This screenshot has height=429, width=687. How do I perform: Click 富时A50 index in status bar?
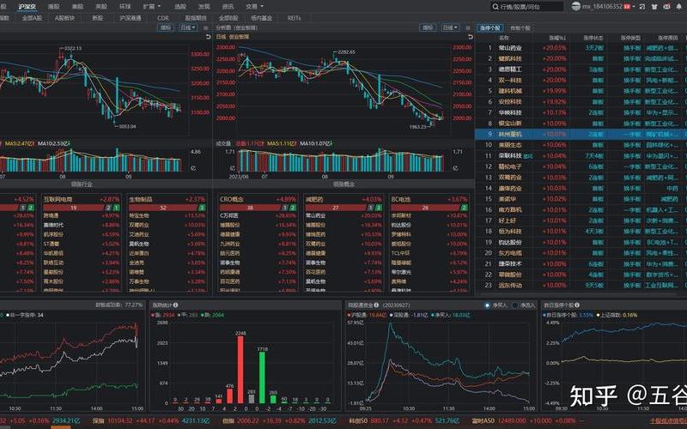(x=482, y=421)
